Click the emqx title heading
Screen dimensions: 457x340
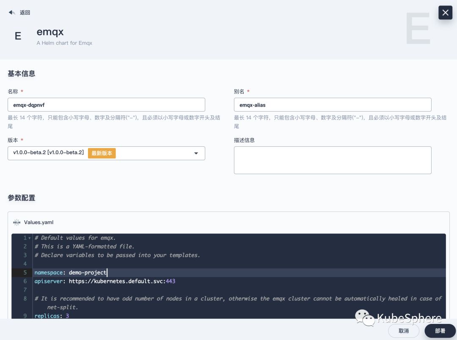pos(50,32)
